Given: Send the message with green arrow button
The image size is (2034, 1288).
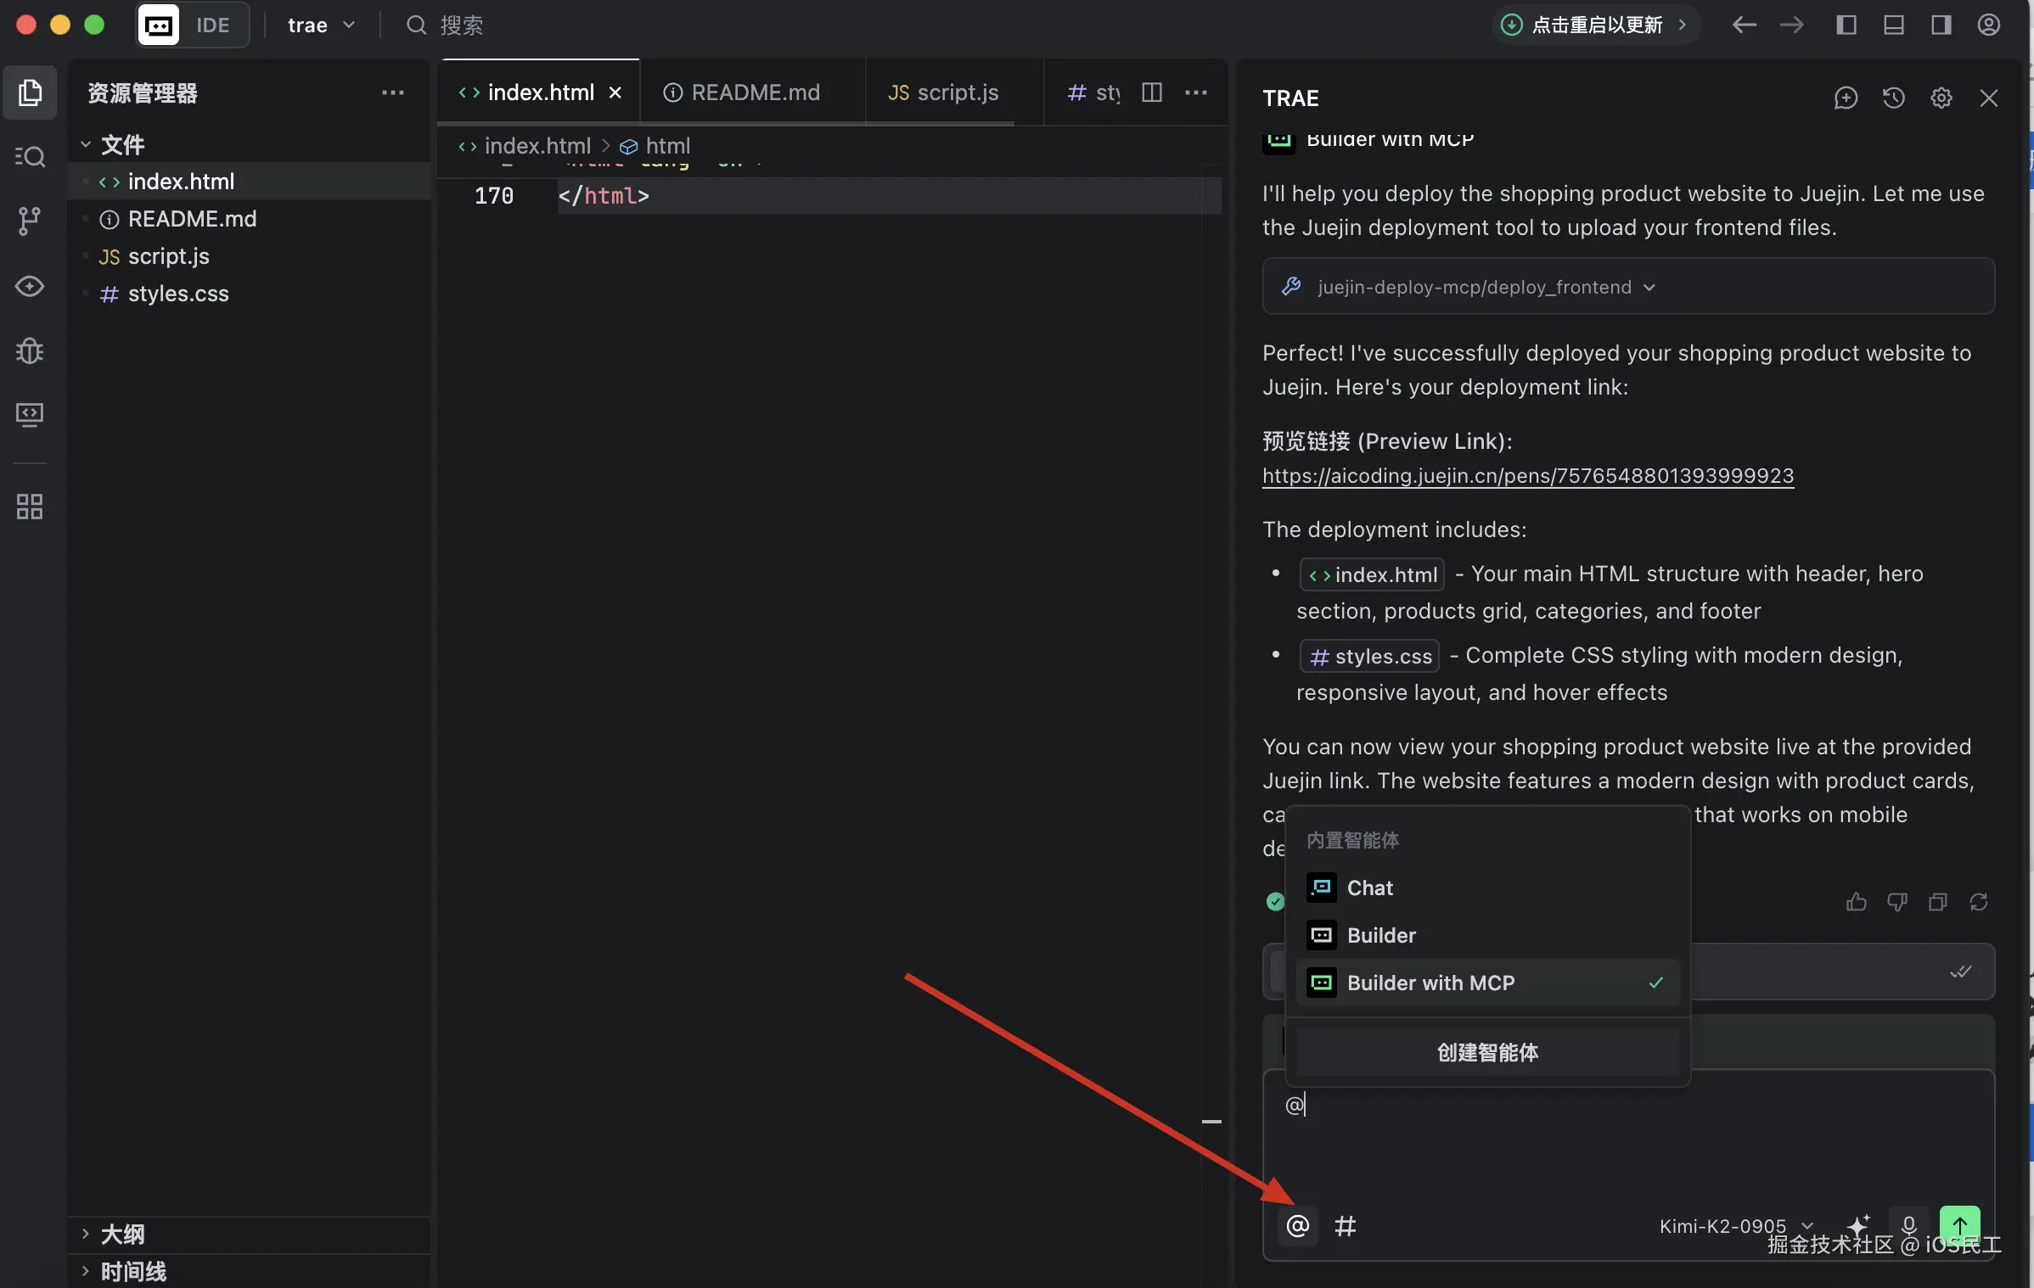Looking at the screenshot, I should click(x=1959, y=1225).
